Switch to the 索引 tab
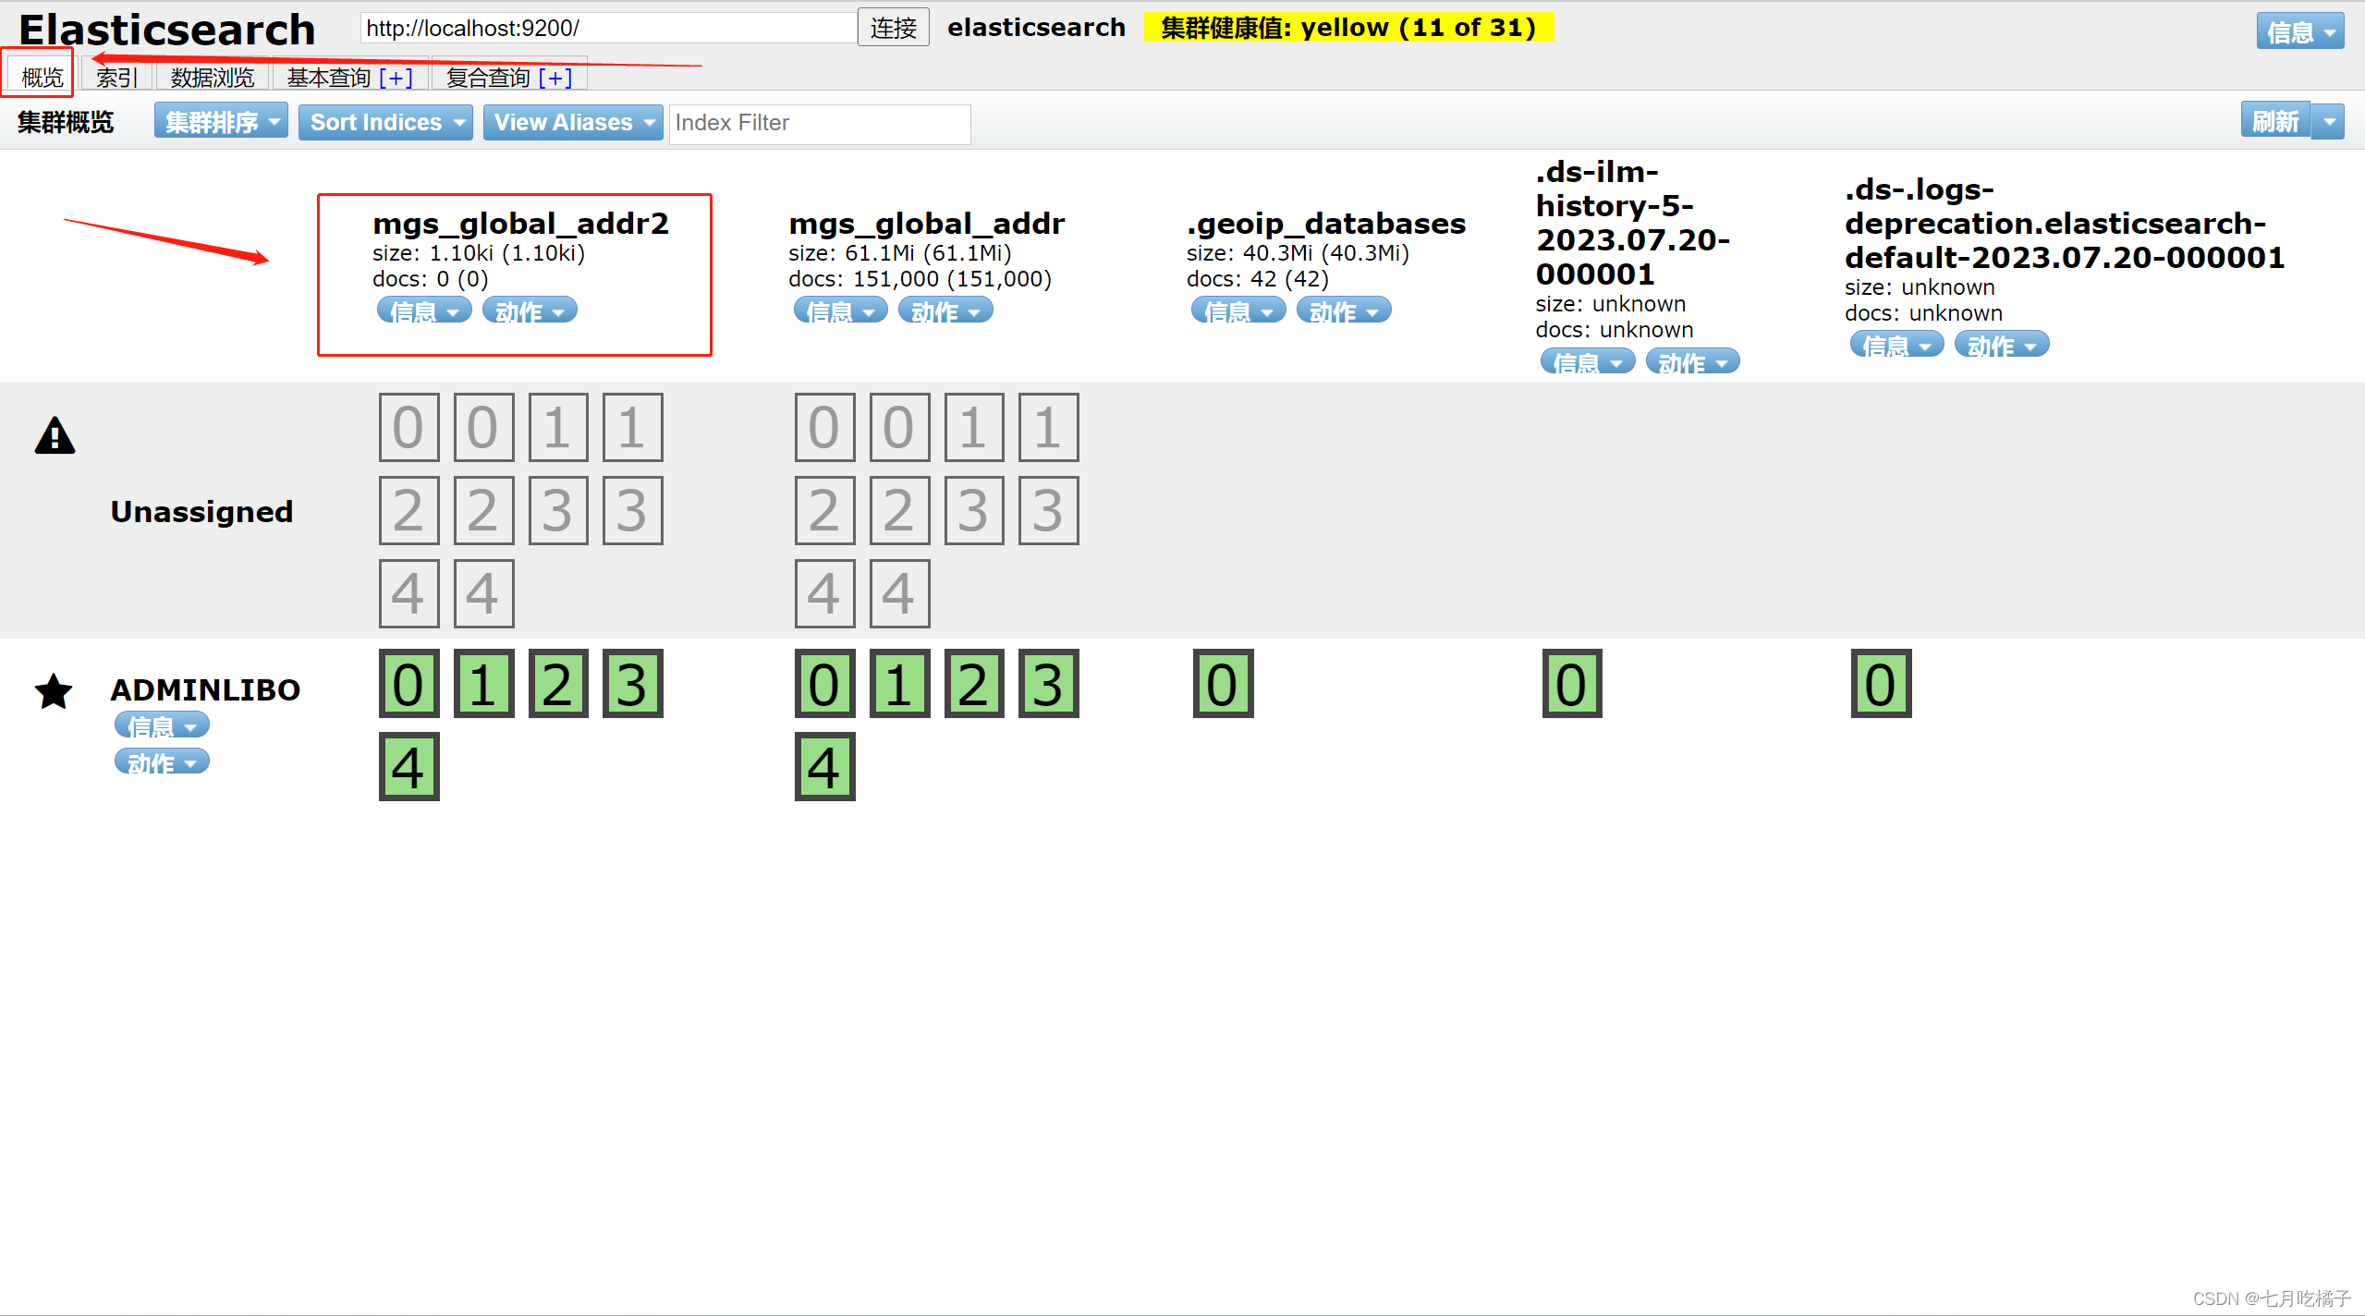 117,78
